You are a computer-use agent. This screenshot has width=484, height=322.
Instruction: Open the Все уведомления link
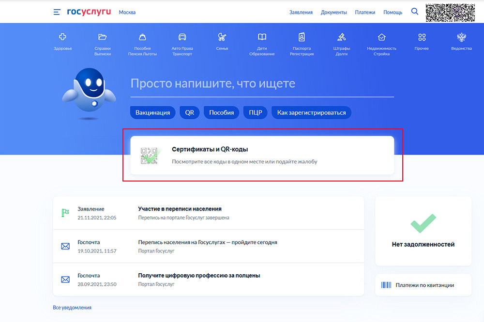point(72,308)
